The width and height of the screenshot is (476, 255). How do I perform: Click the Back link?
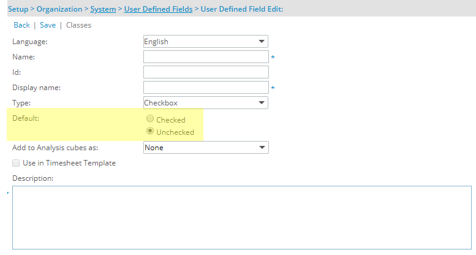(21, 25)
